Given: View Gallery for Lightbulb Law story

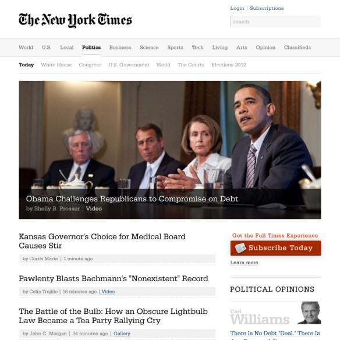Looking at the screenshot, I should click(122, 334).
